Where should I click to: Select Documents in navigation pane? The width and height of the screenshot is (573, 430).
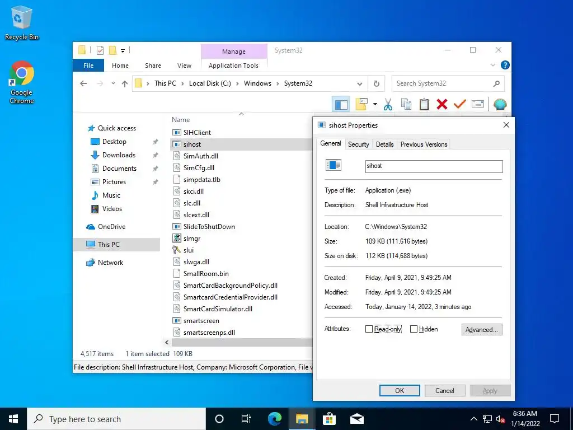point(114,169)
